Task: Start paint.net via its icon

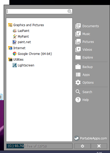Action: point(15,42)
